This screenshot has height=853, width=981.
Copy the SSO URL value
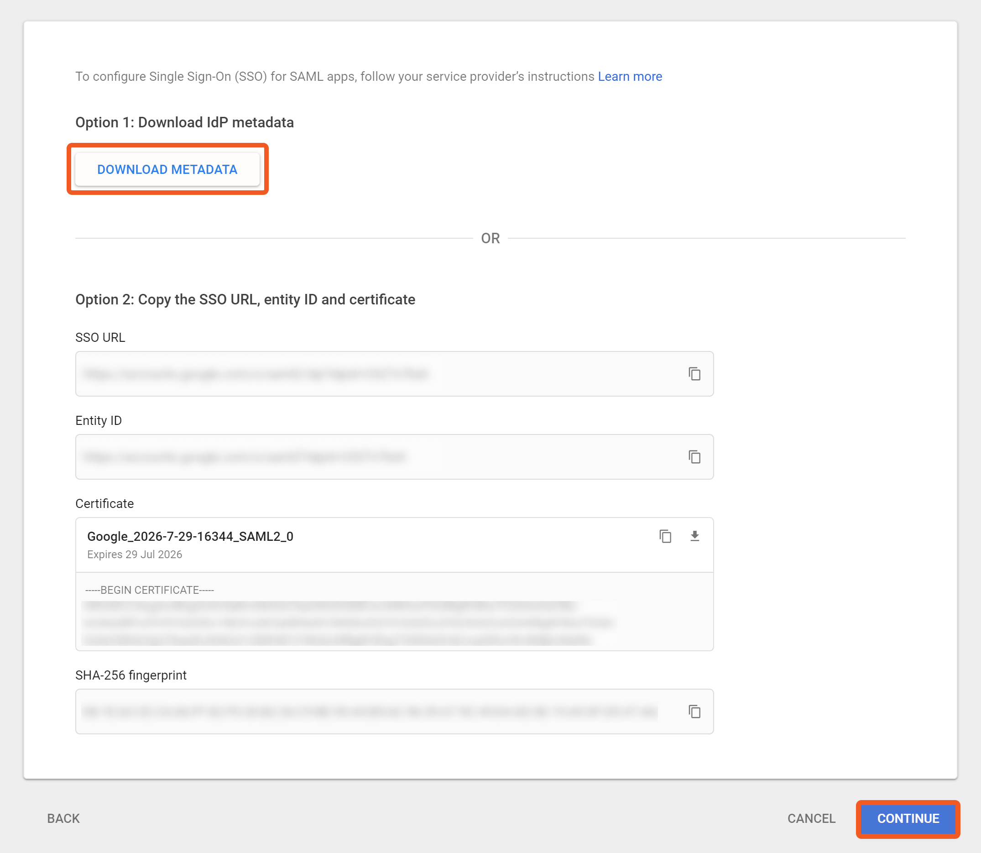point(694,374)
